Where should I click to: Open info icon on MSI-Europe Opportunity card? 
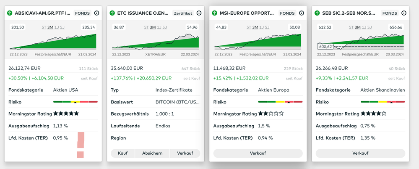(x=302, y=13)
